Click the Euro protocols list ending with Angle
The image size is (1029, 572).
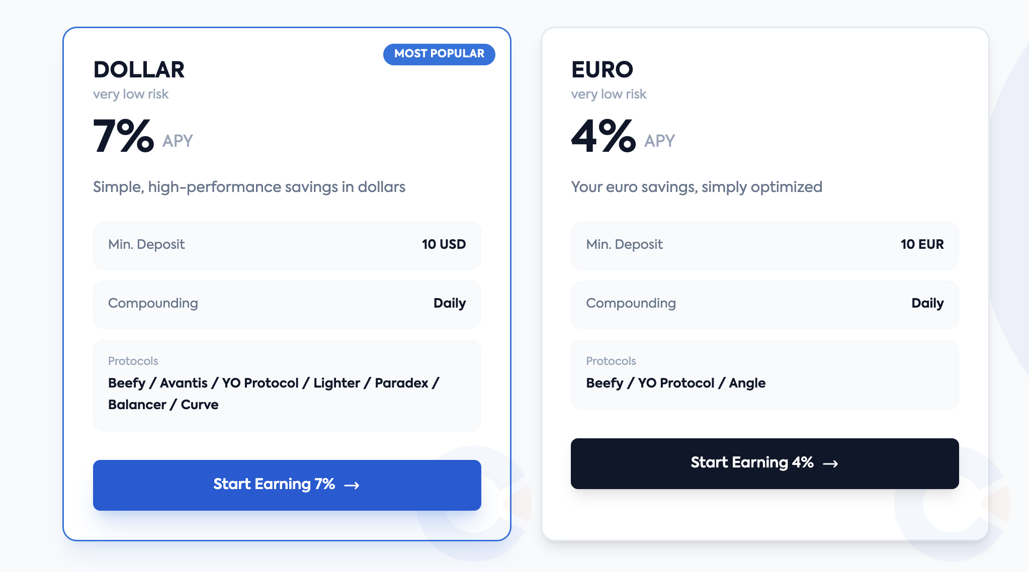click(675, 383)
